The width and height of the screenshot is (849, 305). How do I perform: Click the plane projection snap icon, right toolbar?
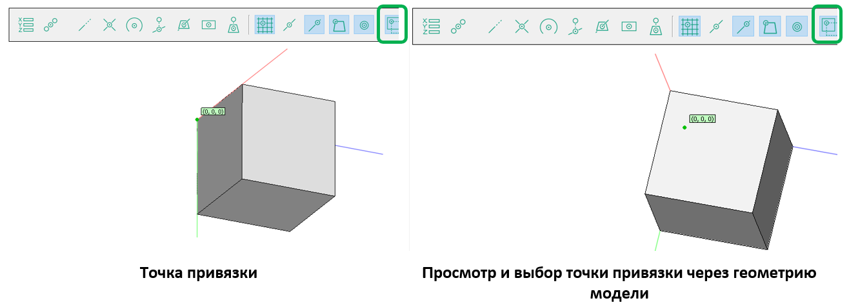603,26
